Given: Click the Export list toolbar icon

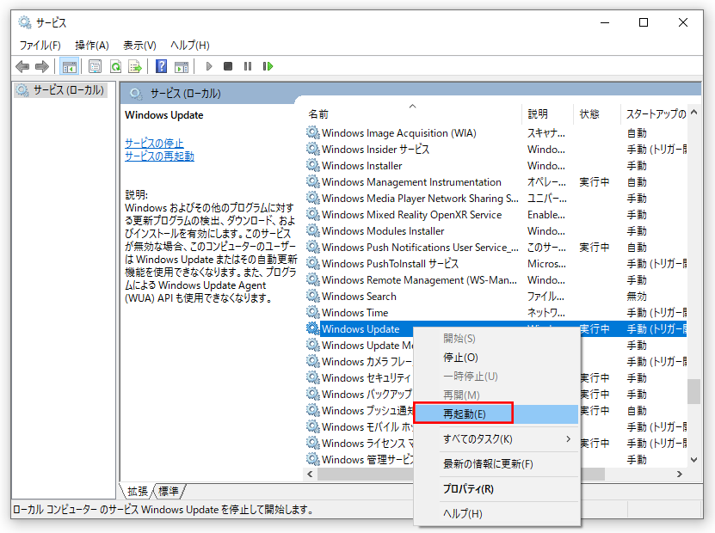Looking at the screenshot, I should [x=135, y=66].
